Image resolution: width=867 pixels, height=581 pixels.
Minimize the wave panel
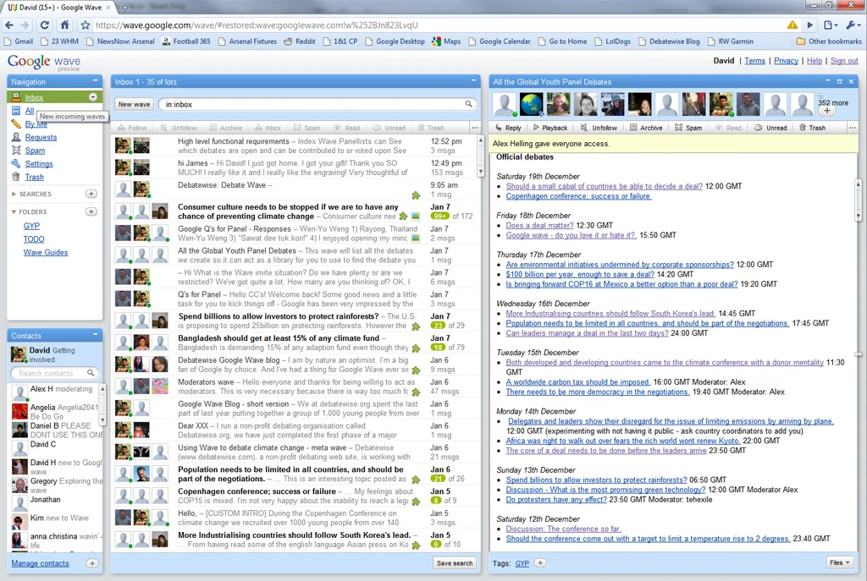[x=828, y=80]
